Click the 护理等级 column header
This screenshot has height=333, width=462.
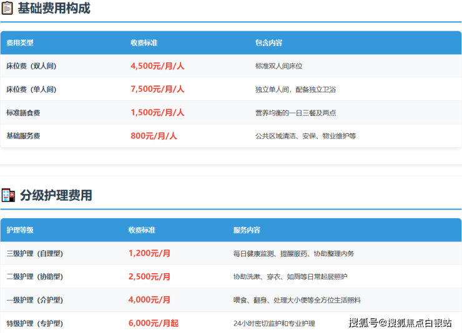[x=20, y=230]
